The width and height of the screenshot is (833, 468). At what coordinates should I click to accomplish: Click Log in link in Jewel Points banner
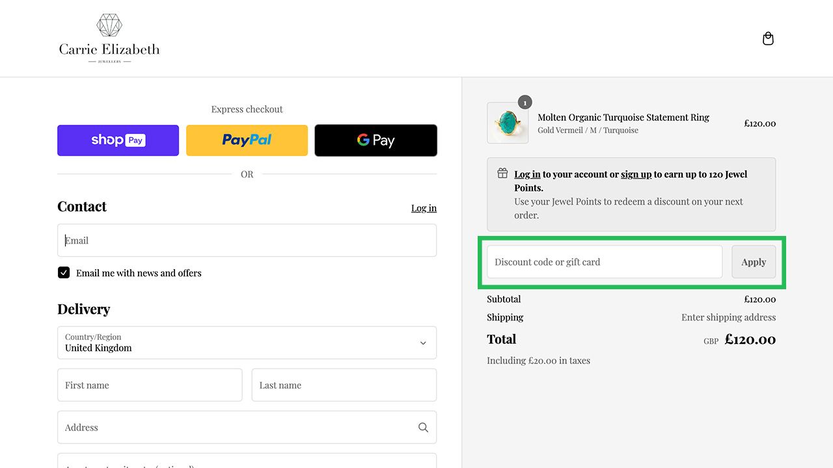[527, 174]
